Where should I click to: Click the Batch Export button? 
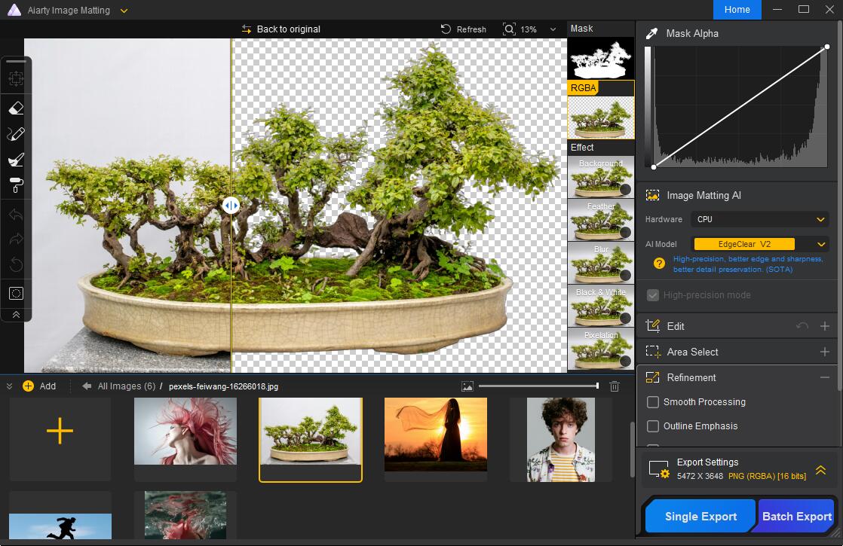(797, 517)
